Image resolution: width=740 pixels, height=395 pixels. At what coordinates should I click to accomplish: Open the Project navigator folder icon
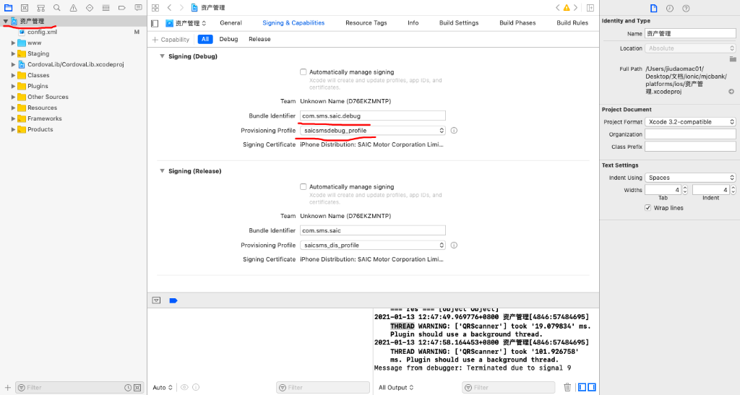[x=9, y=7]
